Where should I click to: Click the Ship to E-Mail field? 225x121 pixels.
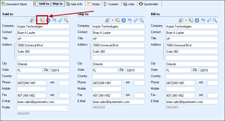point(118,102)
